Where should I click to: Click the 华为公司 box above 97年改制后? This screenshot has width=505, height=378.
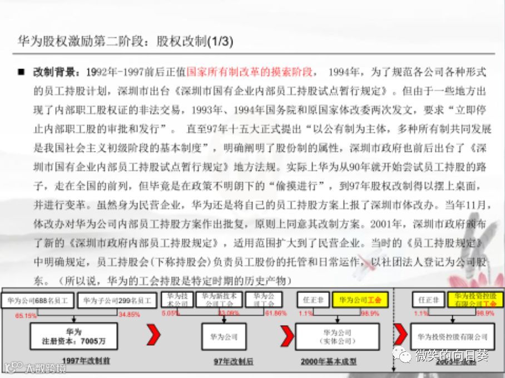click(224, 337)
